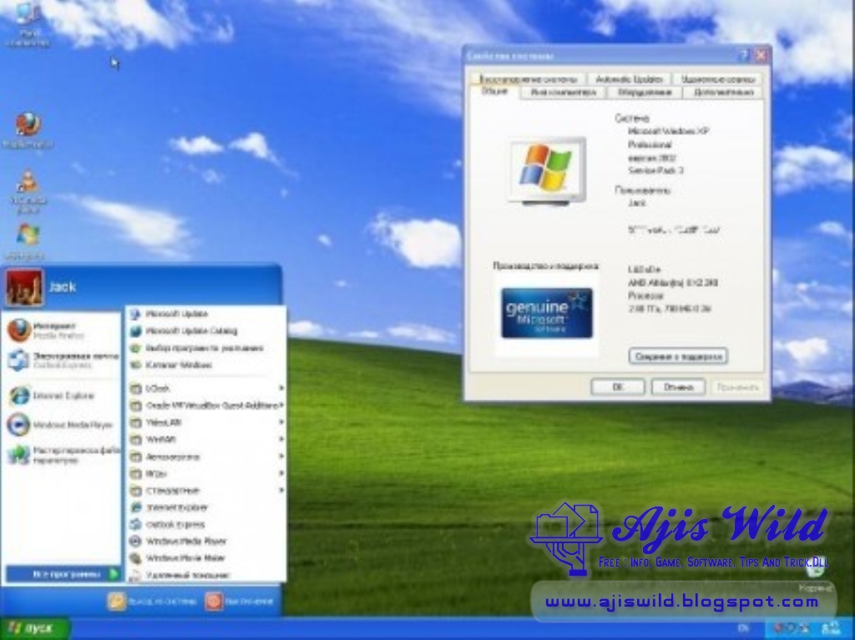The height and width of the screenshot is (640, 855).
Task: Click user name "Jack" in Start menu header
Action: pos(62,287)
